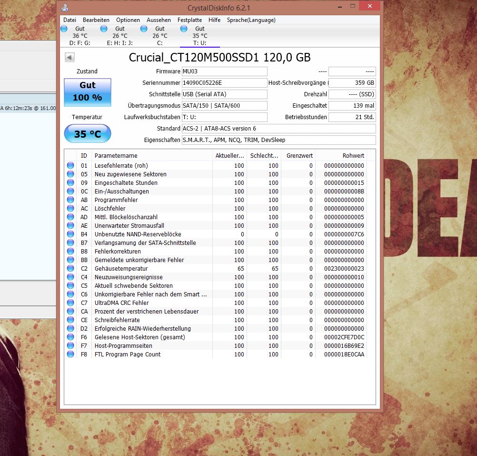Image resolution: width=477 pixels, height=456 pixels.
Task: Click raw value 002300000023 of Gehäusetemperatur
Action: point(344,268)
